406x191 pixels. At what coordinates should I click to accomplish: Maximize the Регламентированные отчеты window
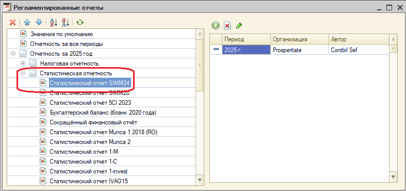click(x=389, y=8)
